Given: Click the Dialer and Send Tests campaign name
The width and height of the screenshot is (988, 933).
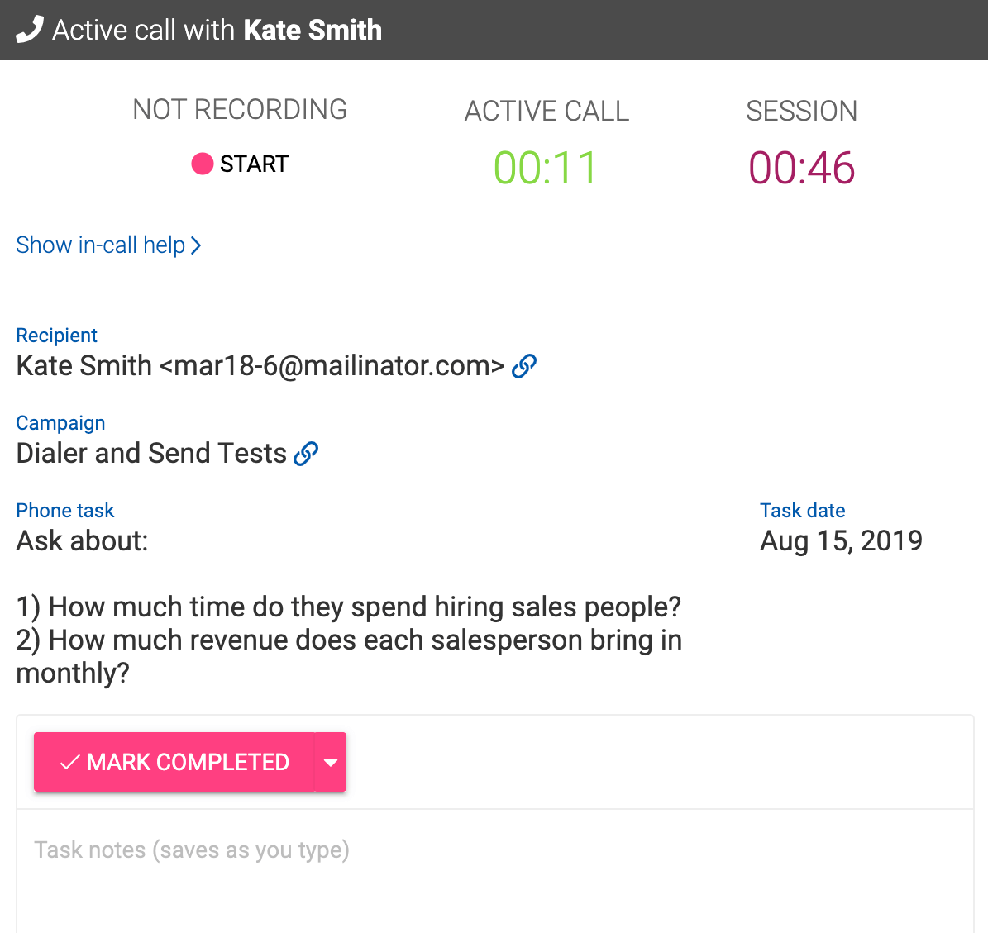Looking at the screenshot, I should pos(151,453).
